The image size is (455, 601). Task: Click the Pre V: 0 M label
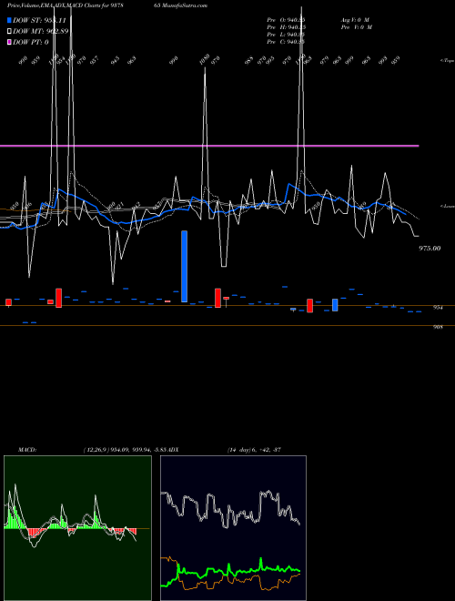[x=356, y=26]
